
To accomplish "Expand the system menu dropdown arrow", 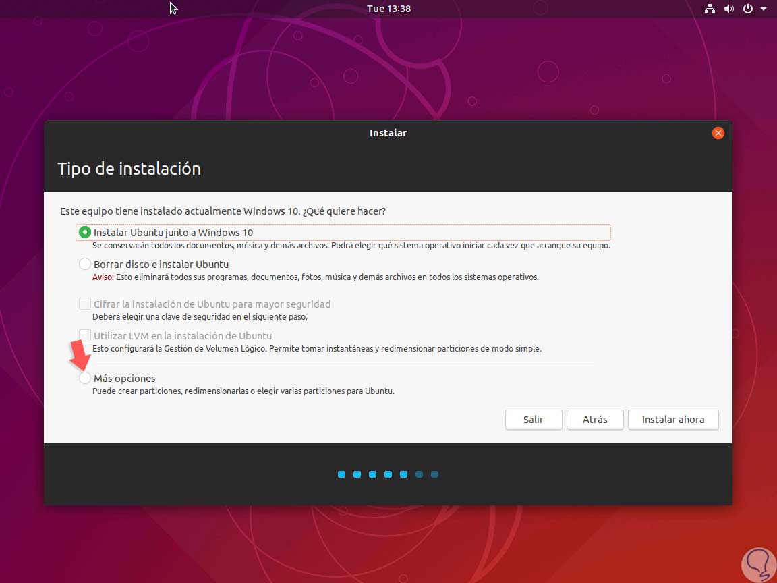I will click(763, 9).
